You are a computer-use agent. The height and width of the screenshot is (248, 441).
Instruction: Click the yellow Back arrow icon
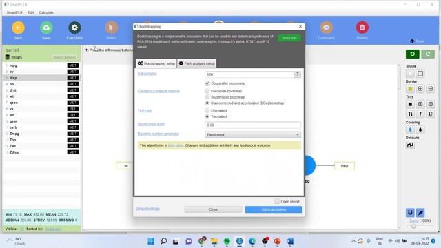pos(18,28)
